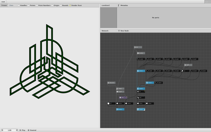
Task: Select the blue combine3 node
Action: pos(141,89)
